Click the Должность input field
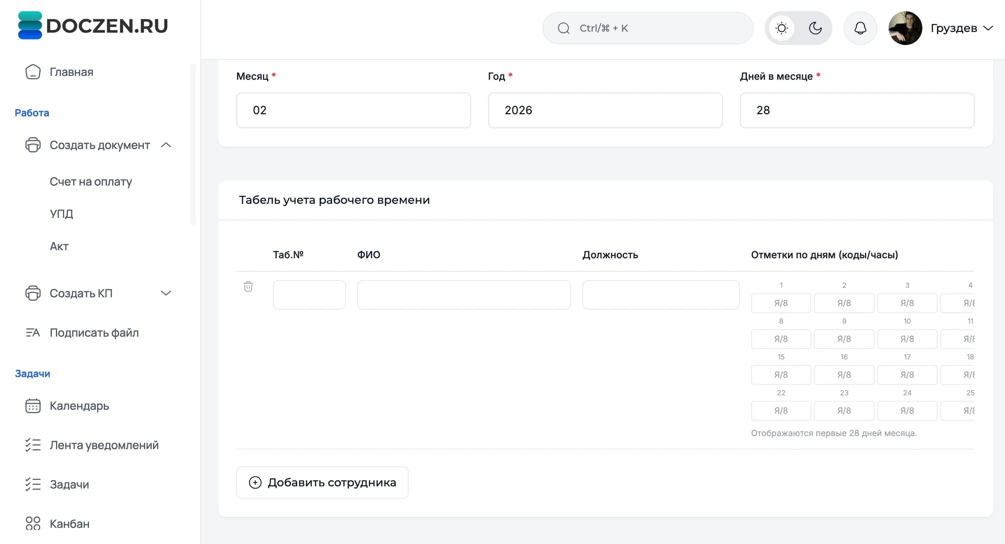The width and height of the screenshot is (1005, 544). tap(660, 295)
